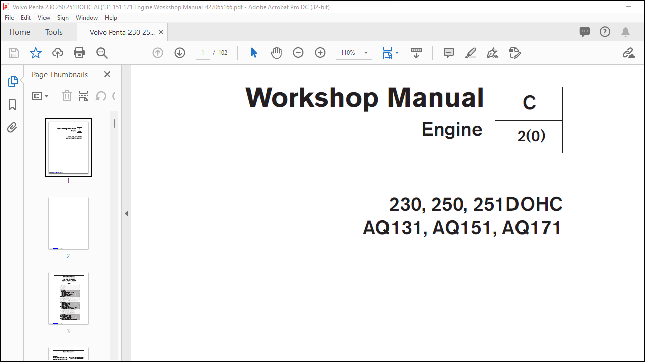Open the Help menu
645x362 pixels.
tap(111, 17)
